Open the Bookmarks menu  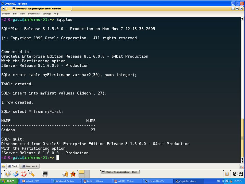tap(34, 14)
